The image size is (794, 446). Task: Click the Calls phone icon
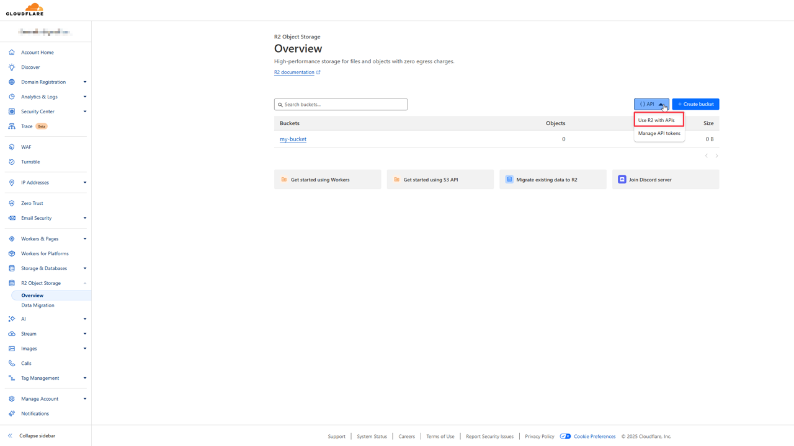pos(12,364)
